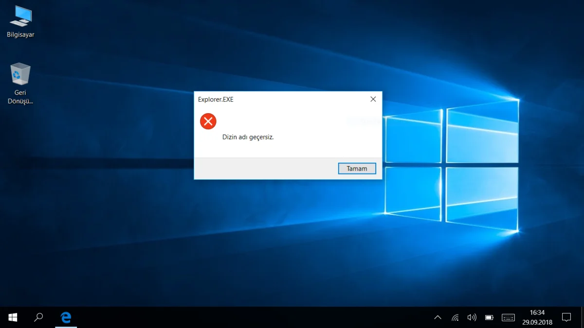Open the volume speaker control
This screenshot has width=584, height=328.
(x=472, y=318)
